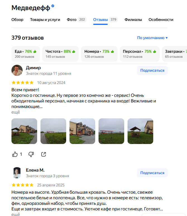Image resolution: width=187 pixels, height=216 pixels.
Task: Expand Димир's review with ещё
Action: [x=16, y=112]
